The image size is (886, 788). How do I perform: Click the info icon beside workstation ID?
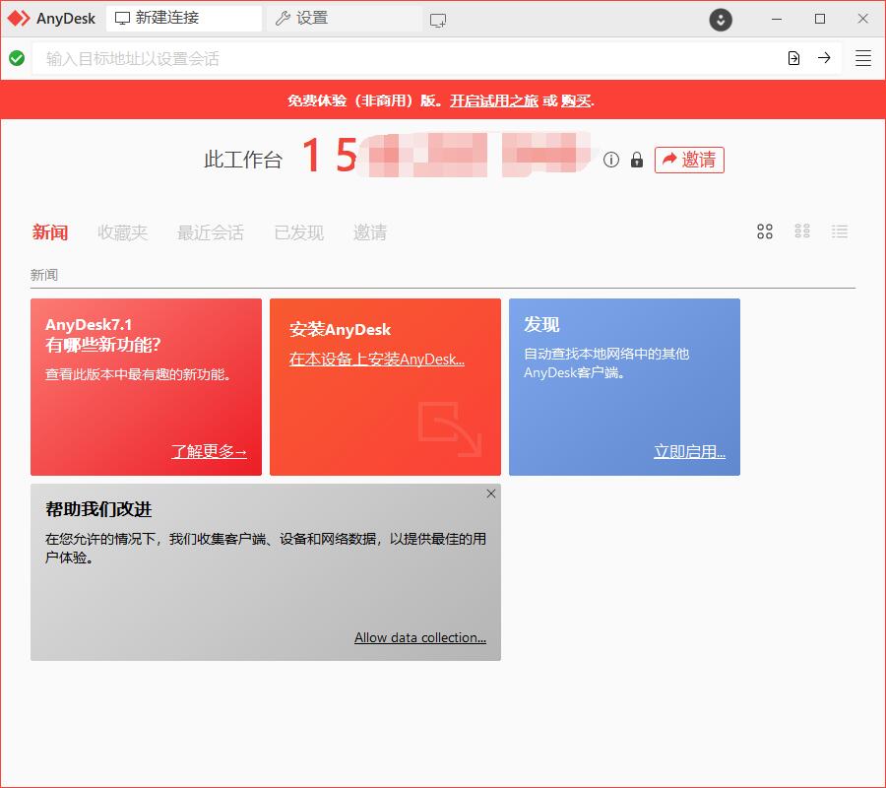coord(611,160)
